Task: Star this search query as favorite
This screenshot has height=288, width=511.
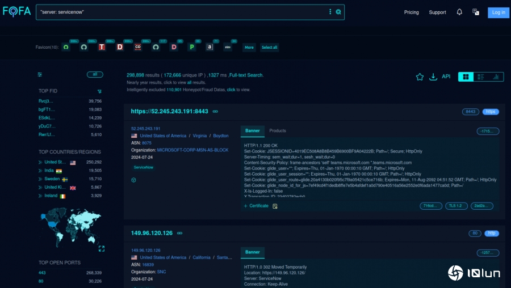Action: [420, 77]
